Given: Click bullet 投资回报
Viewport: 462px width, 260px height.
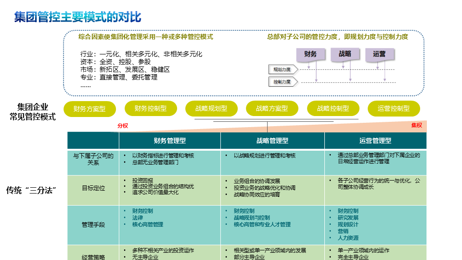Looking at the screenshot, I should coord(142,181).
